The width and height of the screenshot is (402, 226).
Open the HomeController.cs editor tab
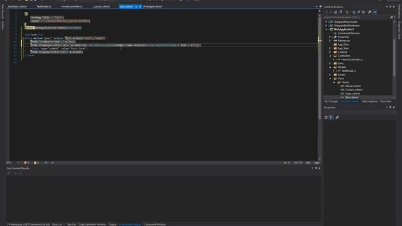pos(72,6)
